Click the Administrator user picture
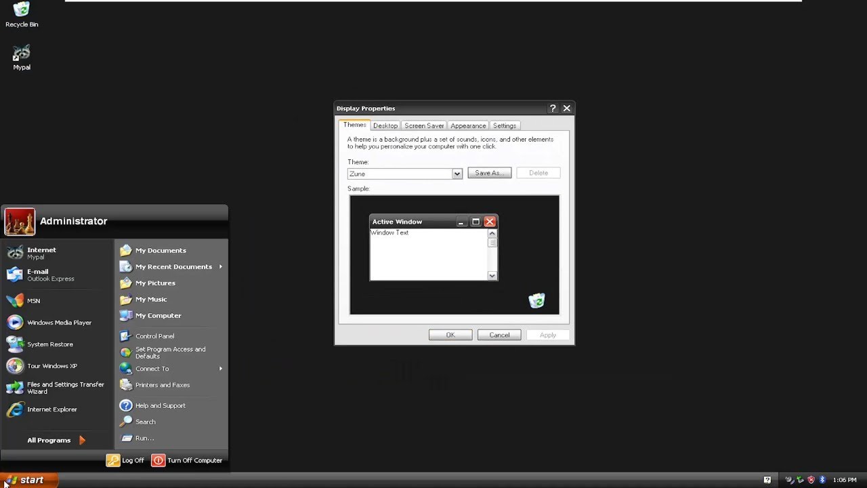Screen dimensions: 867x488 (x=20, y=222)
